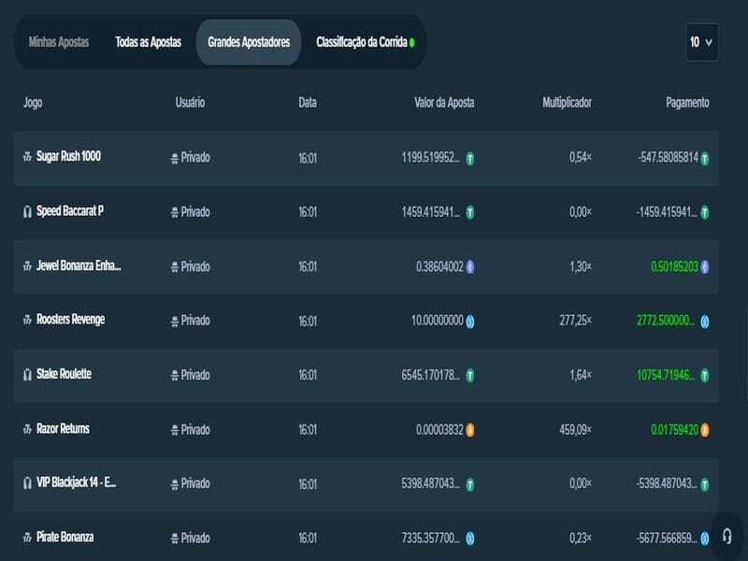
Task: Open the VIP Blackjack 14 - E... game link
Action: (x=77, y=482)
